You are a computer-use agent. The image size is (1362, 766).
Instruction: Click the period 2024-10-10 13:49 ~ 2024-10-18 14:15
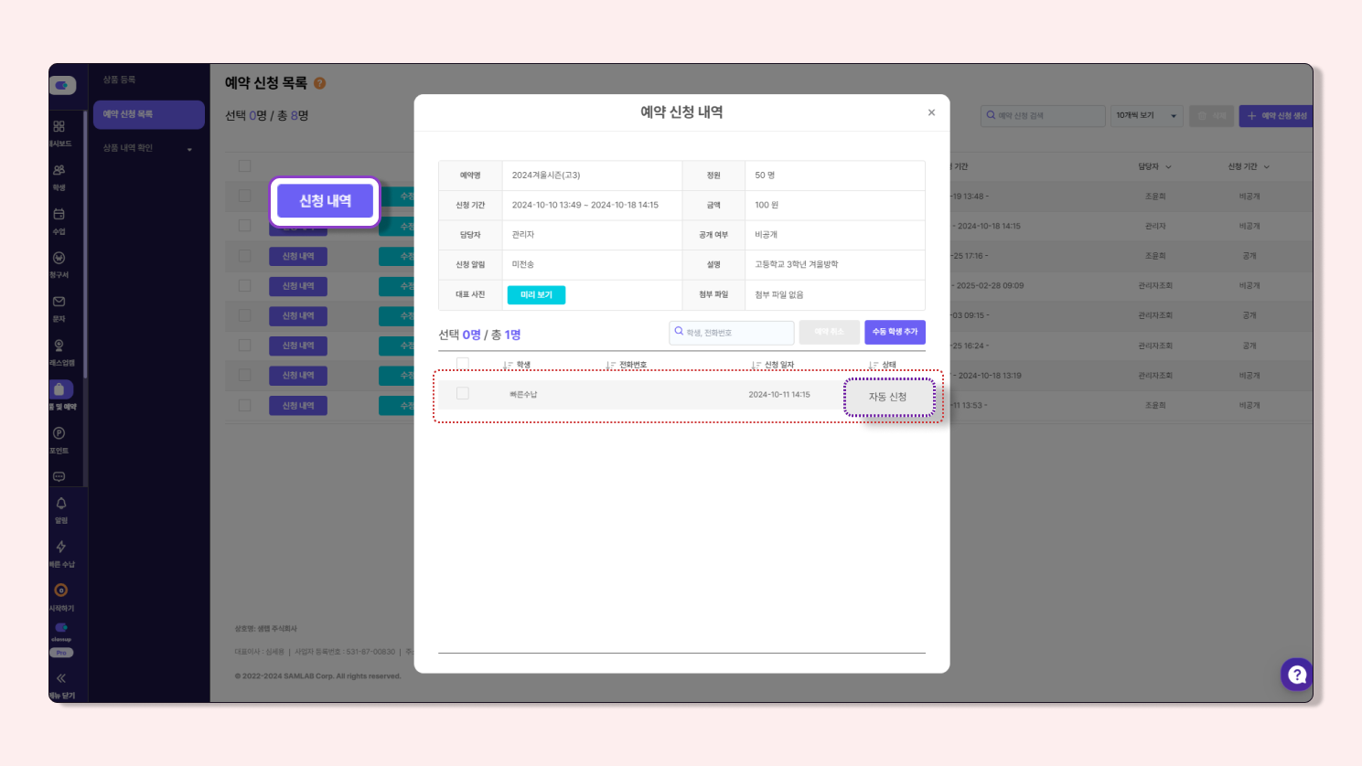tap(585, 206)
